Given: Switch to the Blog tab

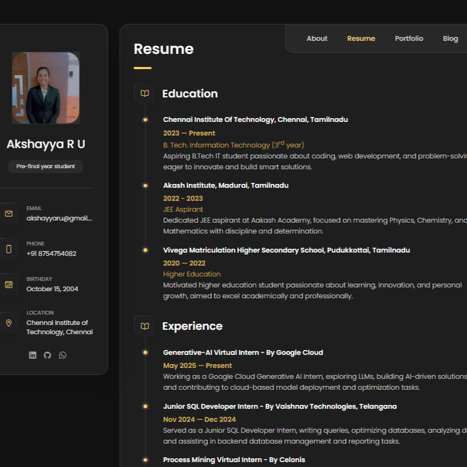Looking at the screenshot, I should pos(450,39).
